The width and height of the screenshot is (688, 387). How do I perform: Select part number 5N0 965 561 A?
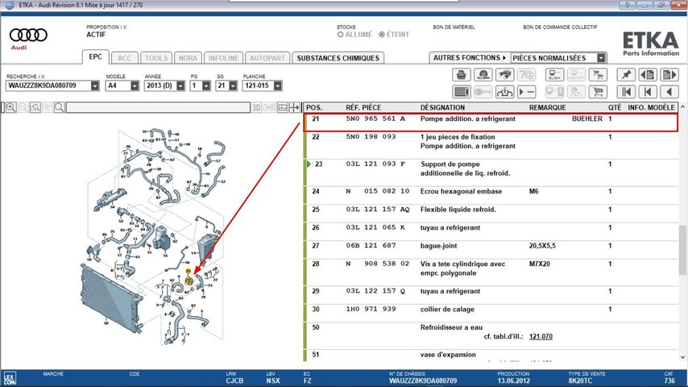click(x=375, y=119)
